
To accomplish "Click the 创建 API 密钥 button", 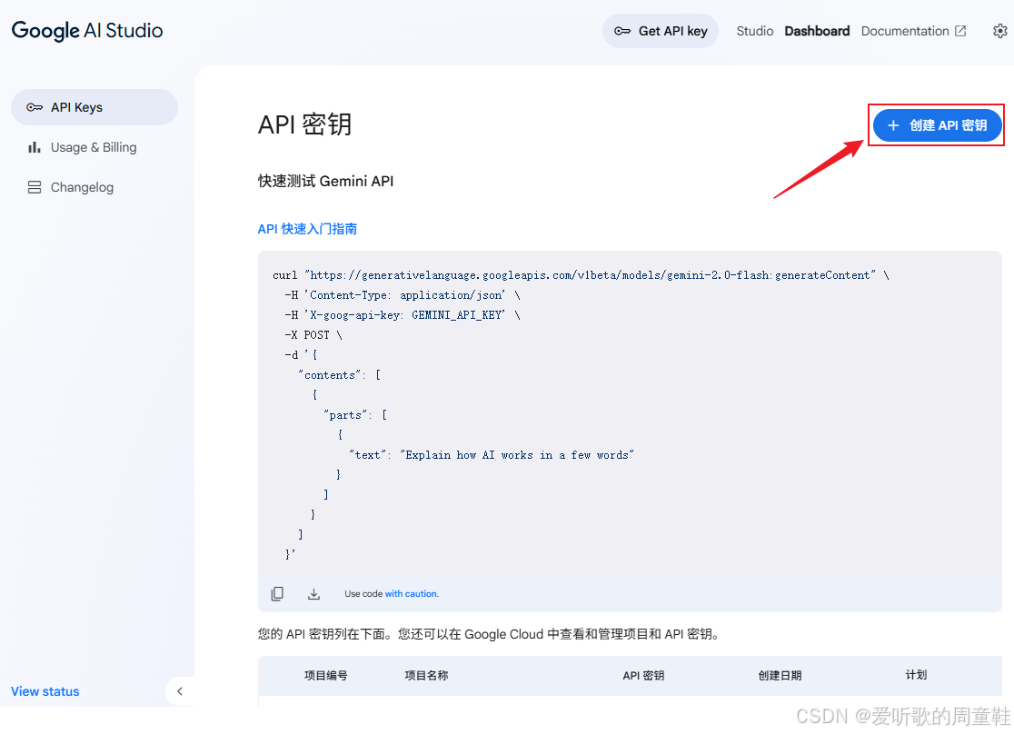I will pos(937,125).
